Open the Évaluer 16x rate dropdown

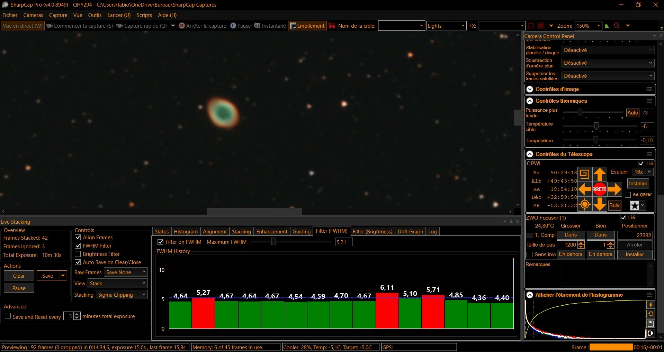coord(643,172)
